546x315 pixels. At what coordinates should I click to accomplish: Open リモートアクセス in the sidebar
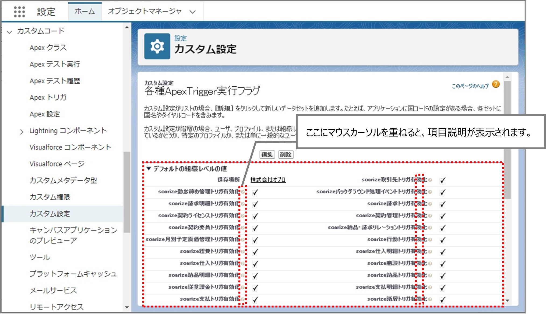coord(57,307)
